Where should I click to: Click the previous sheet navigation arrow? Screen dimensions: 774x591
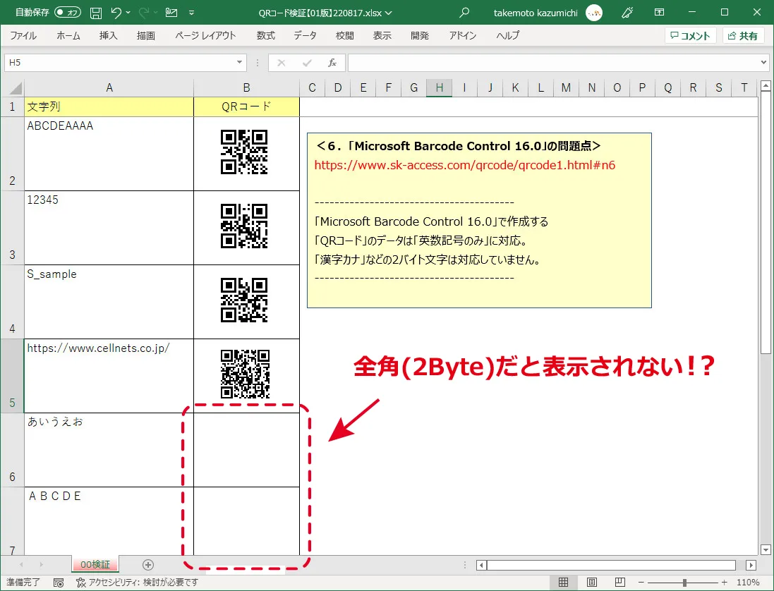coord(21,564)
